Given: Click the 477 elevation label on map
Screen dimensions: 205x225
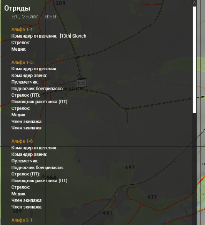Looking at the screenshot, I should (x=152, y=197).
